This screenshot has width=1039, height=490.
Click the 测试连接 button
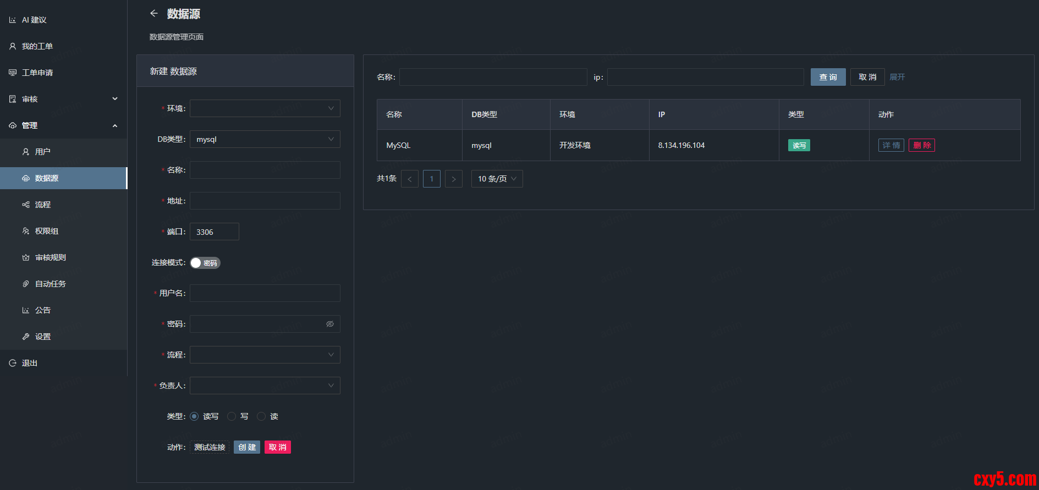tap(210, 447)
